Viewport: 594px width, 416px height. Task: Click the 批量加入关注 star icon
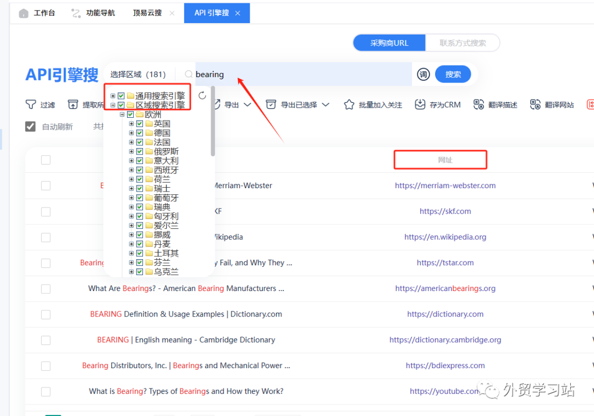click(x=349, y=104)
